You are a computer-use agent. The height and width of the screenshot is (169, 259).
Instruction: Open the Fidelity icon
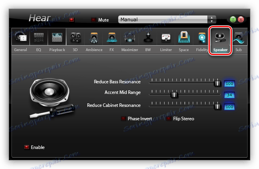click(202, 38)
